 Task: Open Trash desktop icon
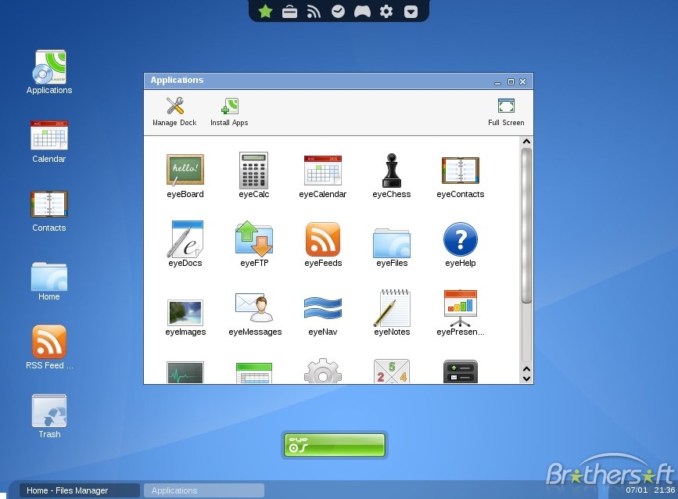pos(49,416)
